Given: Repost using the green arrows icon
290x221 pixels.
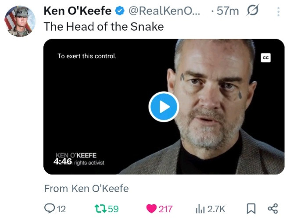Looking at the screenshot, I should (x=100, y=209).
